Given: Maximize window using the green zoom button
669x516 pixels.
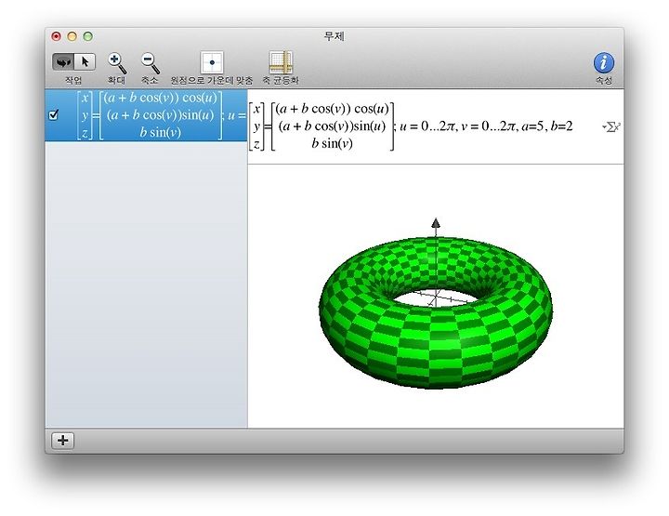Looking at the screenshot, I should pyautogui.click(x=88, y=36).
